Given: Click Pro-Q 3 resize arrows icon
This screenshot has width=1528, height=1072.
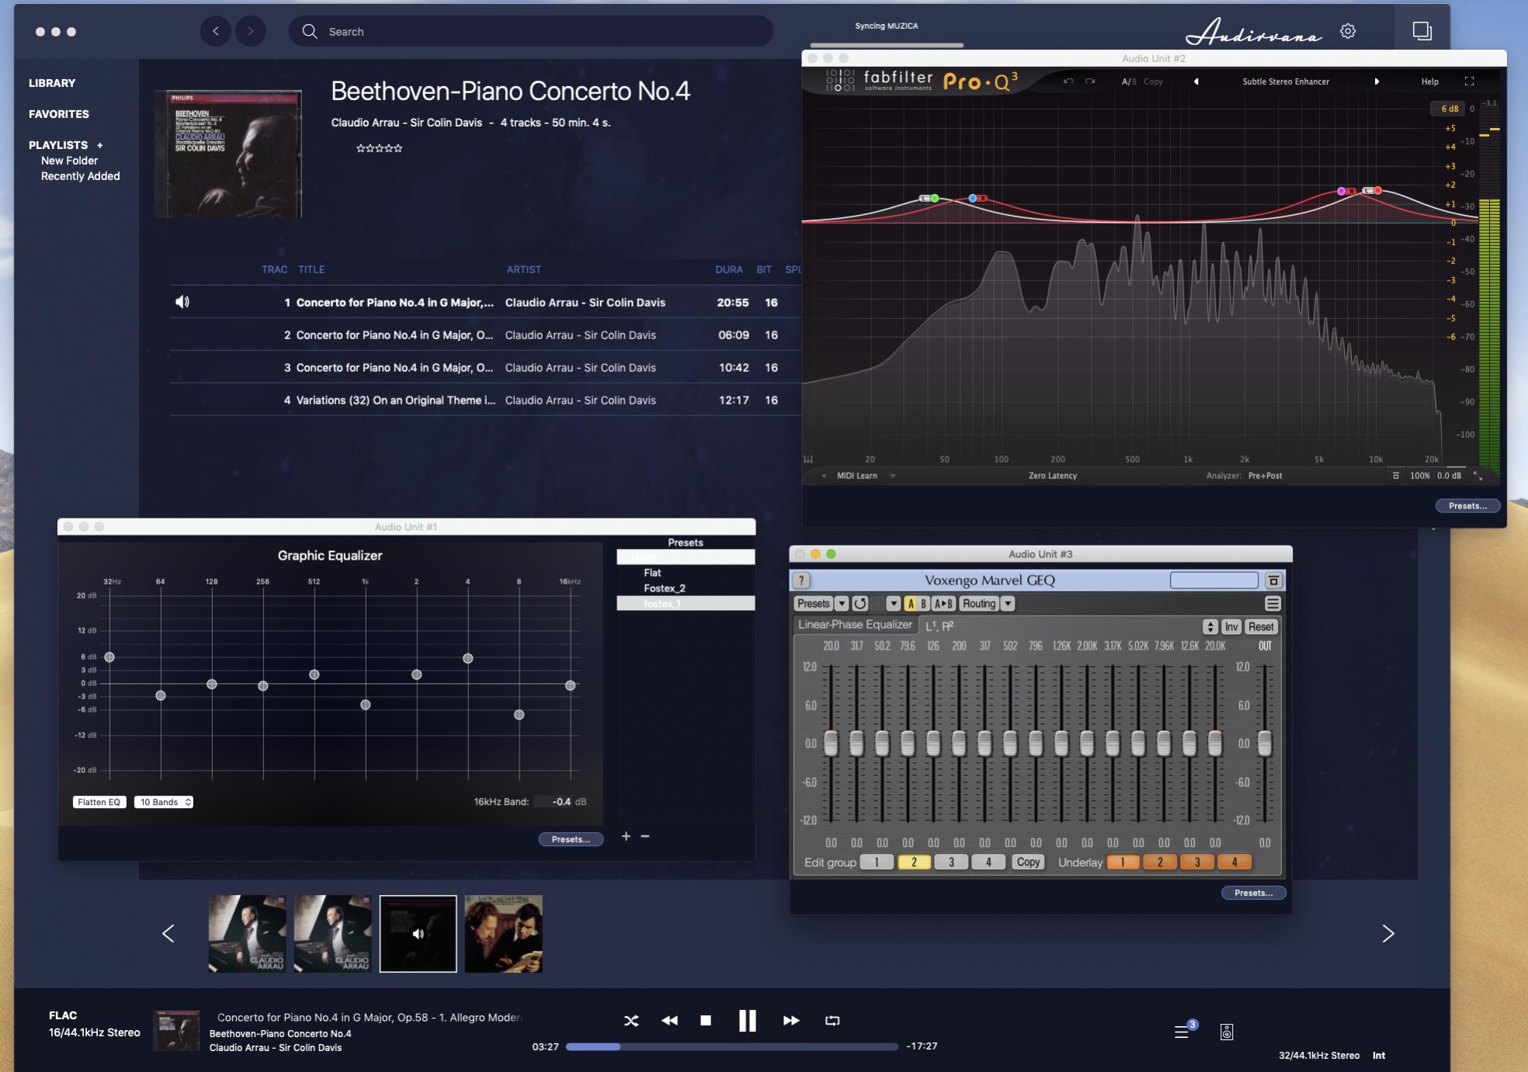Looking at the screenshot, I should (x=1478, y=476).
